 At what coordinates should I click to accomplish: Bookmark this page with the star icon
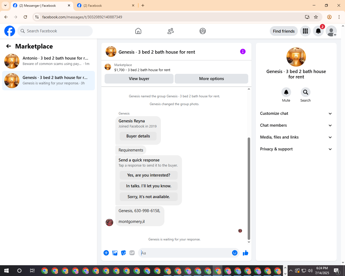click(316, 17)
